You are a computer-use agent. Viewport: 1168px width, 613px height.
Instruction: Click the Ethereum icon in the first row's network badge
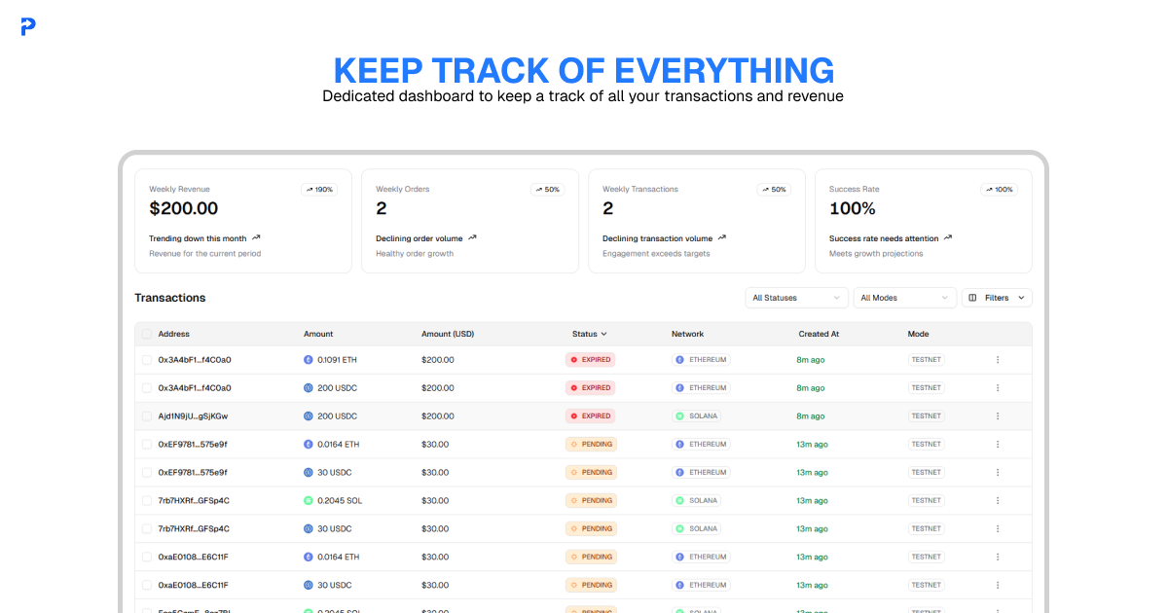click(680, 360)
